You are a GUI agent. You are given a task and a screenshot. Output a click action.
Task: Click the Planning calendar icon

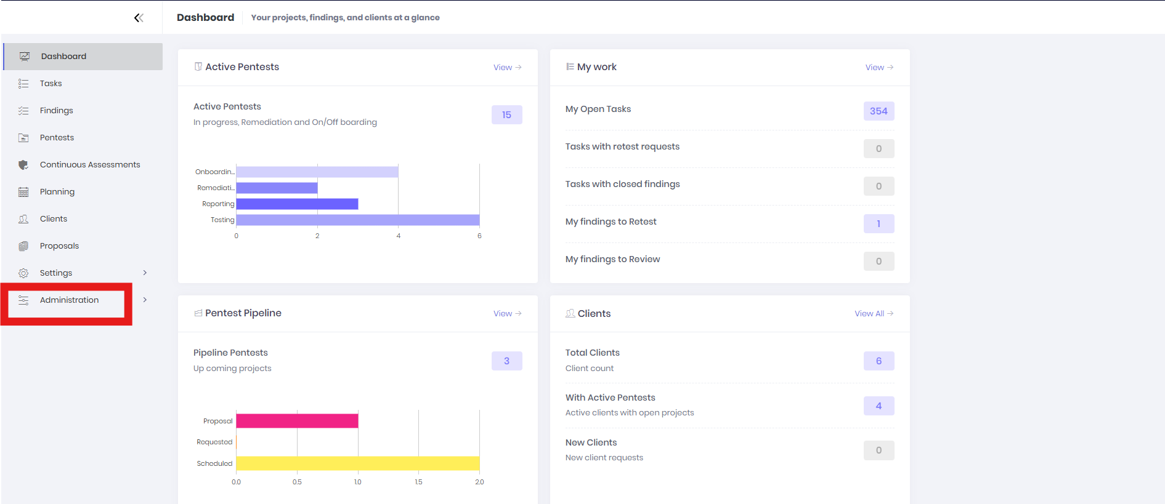(23, 192)
